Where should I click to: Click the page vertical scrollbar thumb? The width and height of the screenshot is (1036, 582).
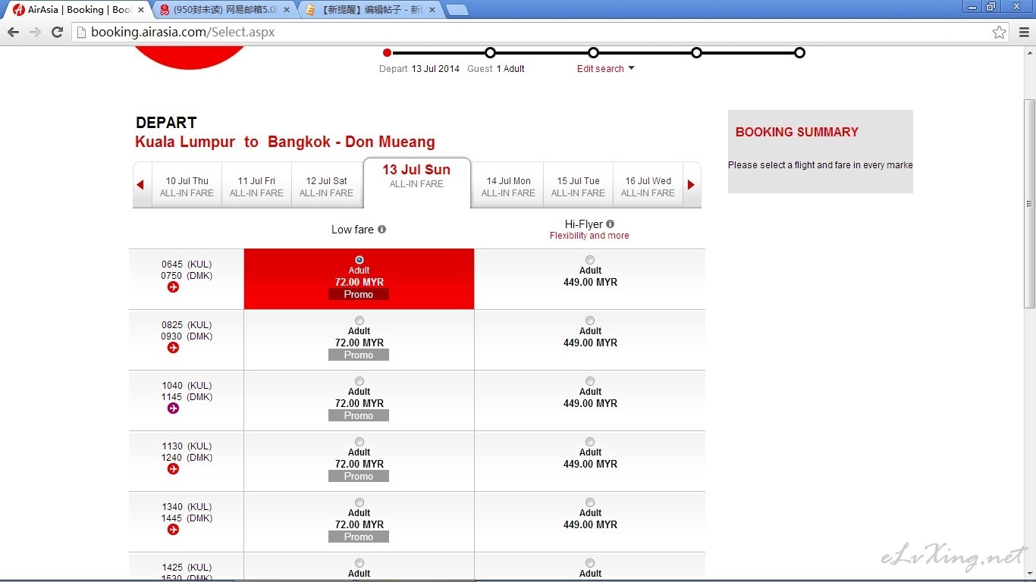(x=1029, y=203)
